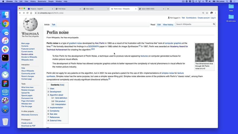This screenshot has width=238, height=134.
Task: Open Figma from the dock
Action: coord(5,83)
